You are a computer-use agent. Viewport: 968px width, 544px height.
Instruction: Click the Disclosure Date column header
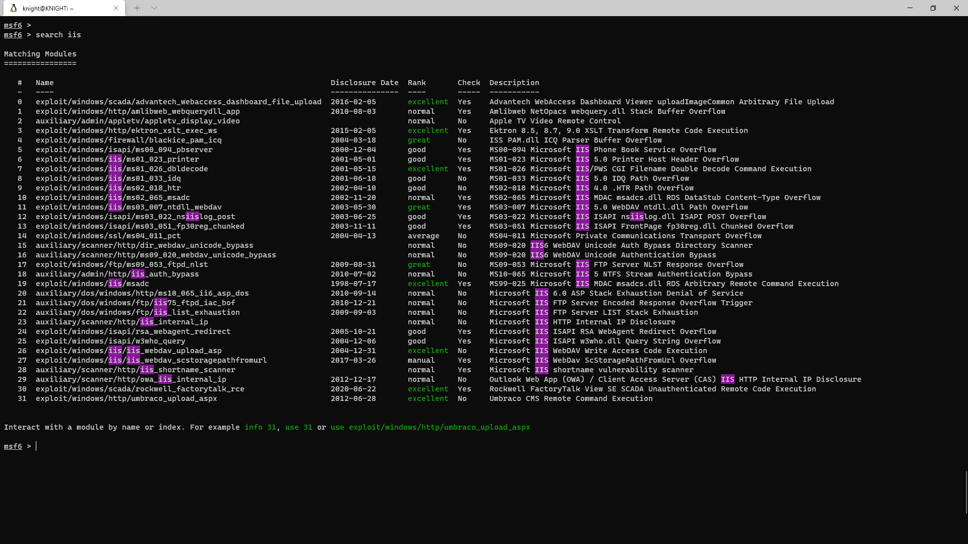pos(364,83)
